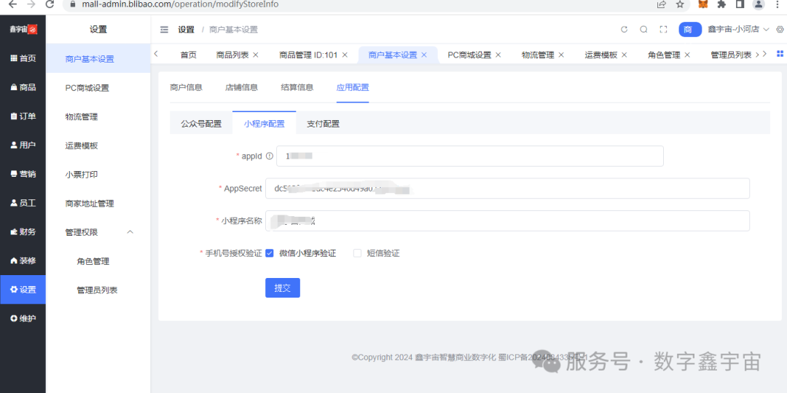Select the 应用配置 tab
The height and width of the screenshot is (393, 787).
tap(353, 87)
